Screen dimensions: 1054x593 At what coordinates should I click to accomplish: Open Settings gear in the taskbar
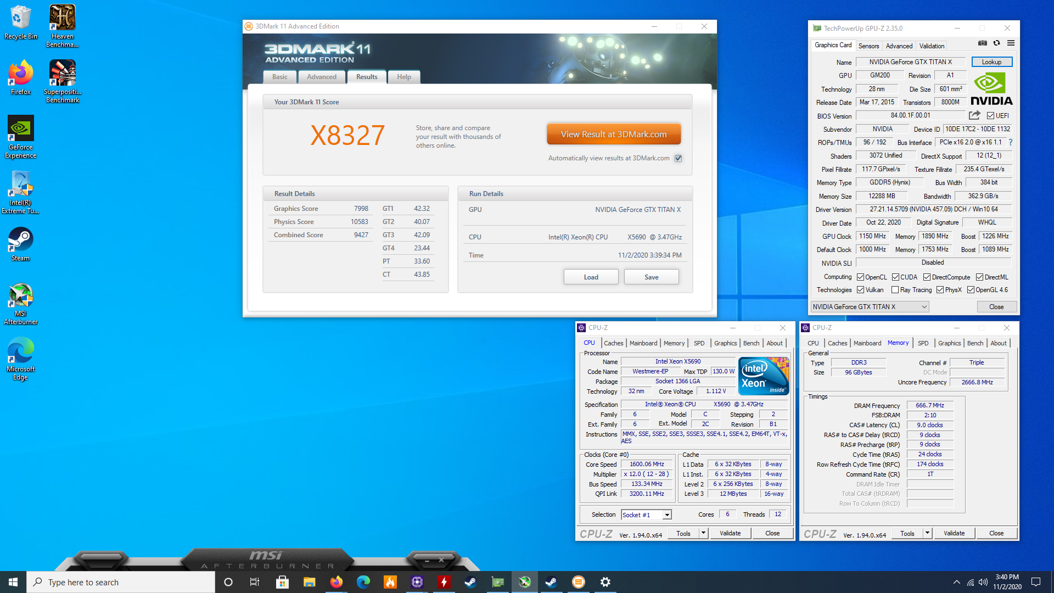coord(606,582)
